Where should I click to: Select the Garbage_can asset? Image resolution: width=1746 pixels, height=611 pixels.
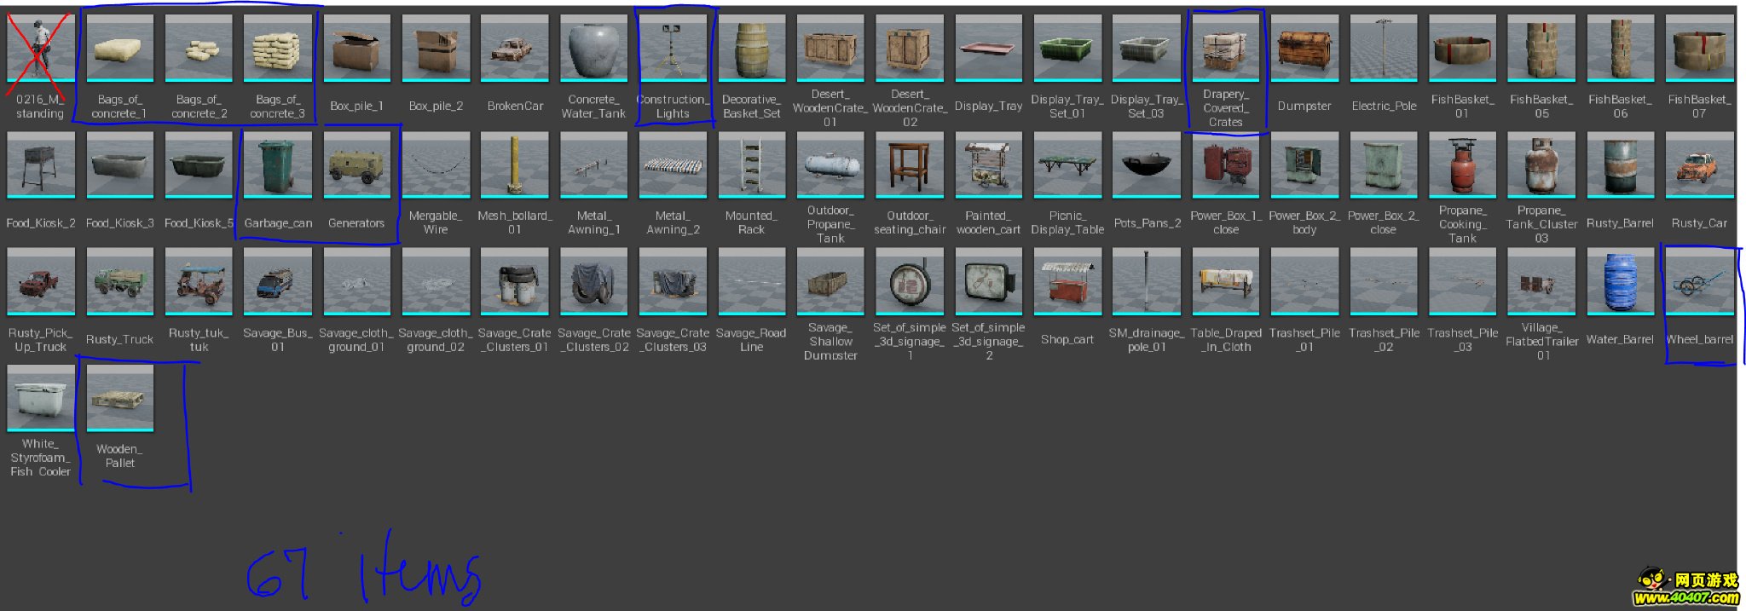pyautogui.click(x=277, y=164)
